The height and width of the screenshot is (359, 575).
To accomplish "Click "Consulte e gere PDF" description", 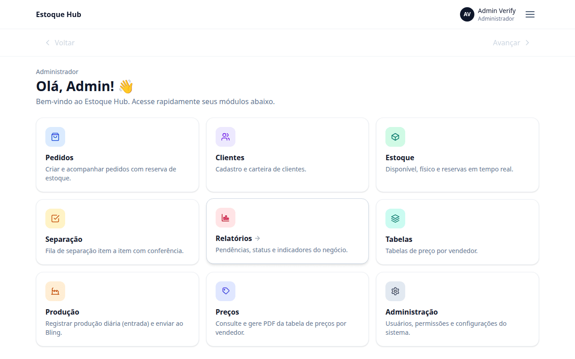I will (281, 328).
